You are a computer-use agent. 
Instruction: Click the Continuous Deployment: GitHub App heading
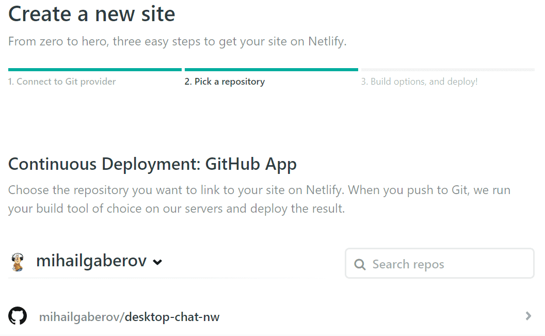[x=152, y=164]
